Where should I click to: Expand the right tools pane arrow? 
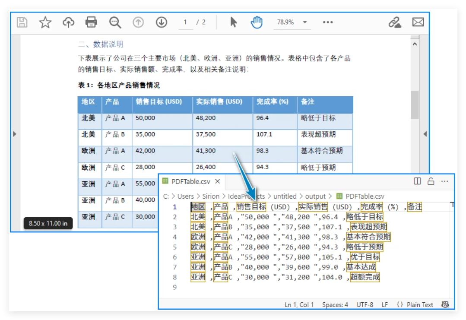tap(425, 134)
